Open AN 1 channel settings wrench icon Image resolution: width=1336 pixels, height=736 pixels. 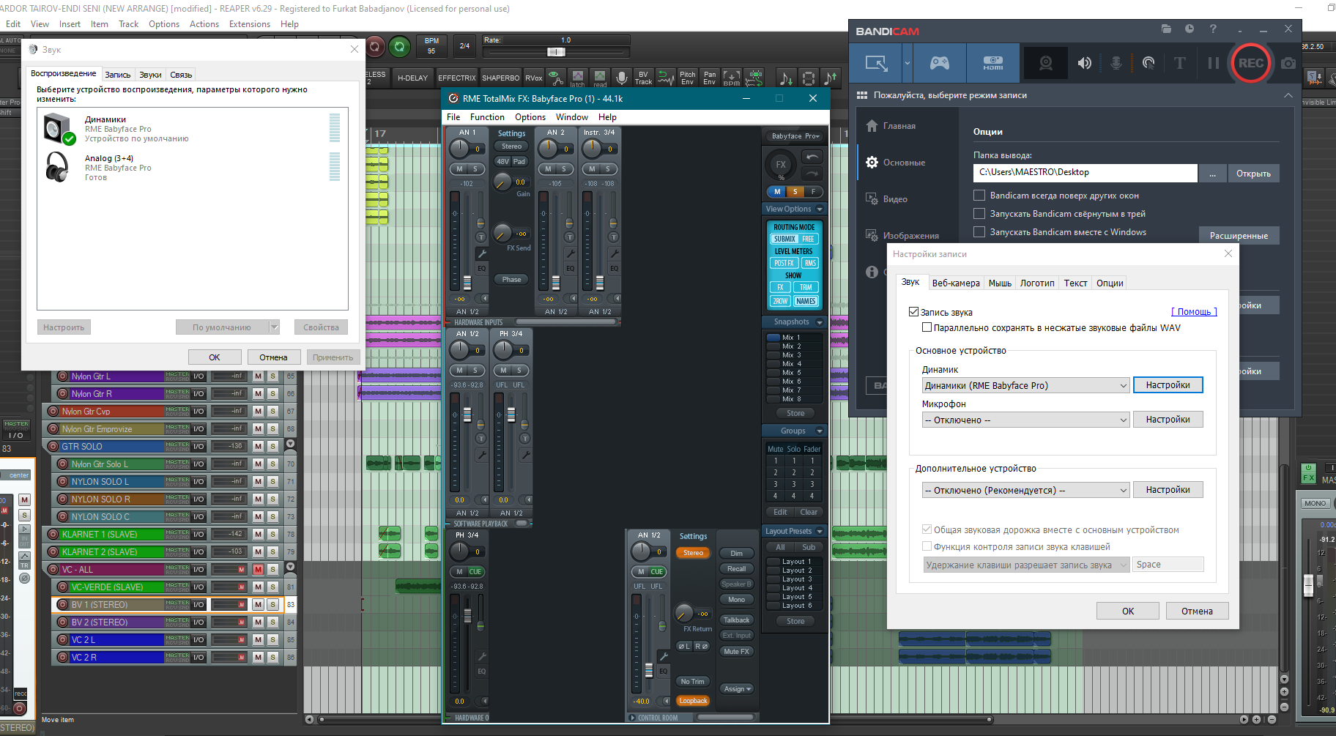482,253
